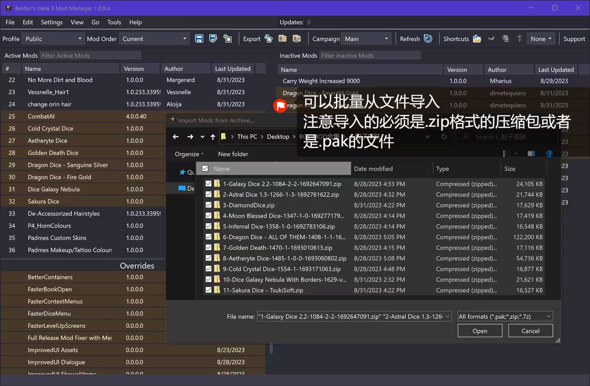The height and width of the screenshot is (386, 590).
Task: Open the mods folder shortcut icon
Action: (x=477, y=39)
